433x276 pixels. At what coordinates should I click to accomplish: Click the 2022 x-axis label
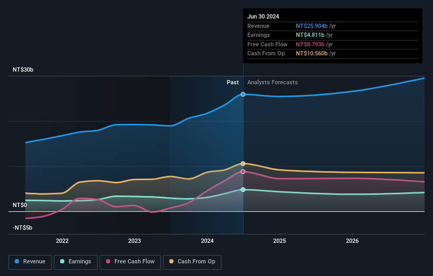(x=62, y=241)
